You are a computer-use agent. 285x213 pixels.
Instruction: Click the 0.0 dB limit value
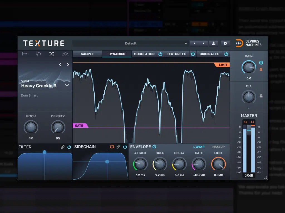[218, 175]
